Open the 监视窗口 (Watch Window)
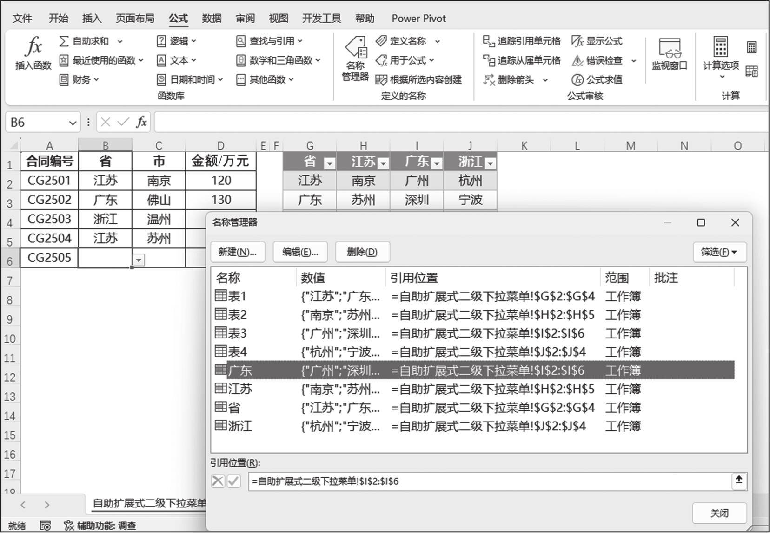The width and height of the screenshot is (770, 533). (x=669, y=48)
